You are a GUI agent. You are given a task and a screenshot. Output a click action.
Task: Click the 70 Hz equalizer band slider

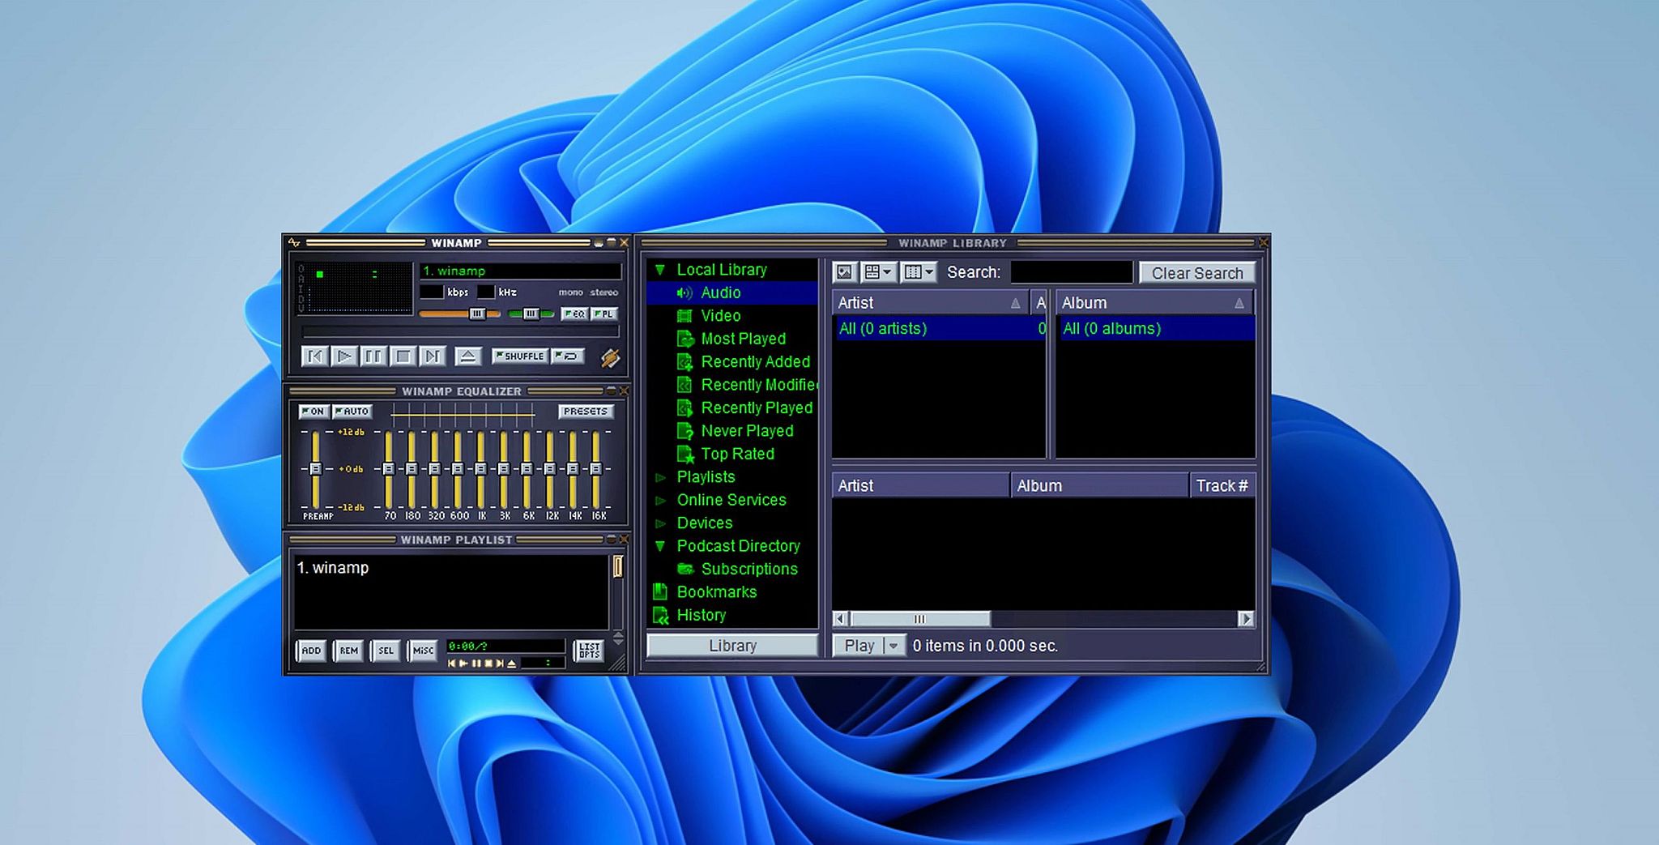tap(389, 469)
